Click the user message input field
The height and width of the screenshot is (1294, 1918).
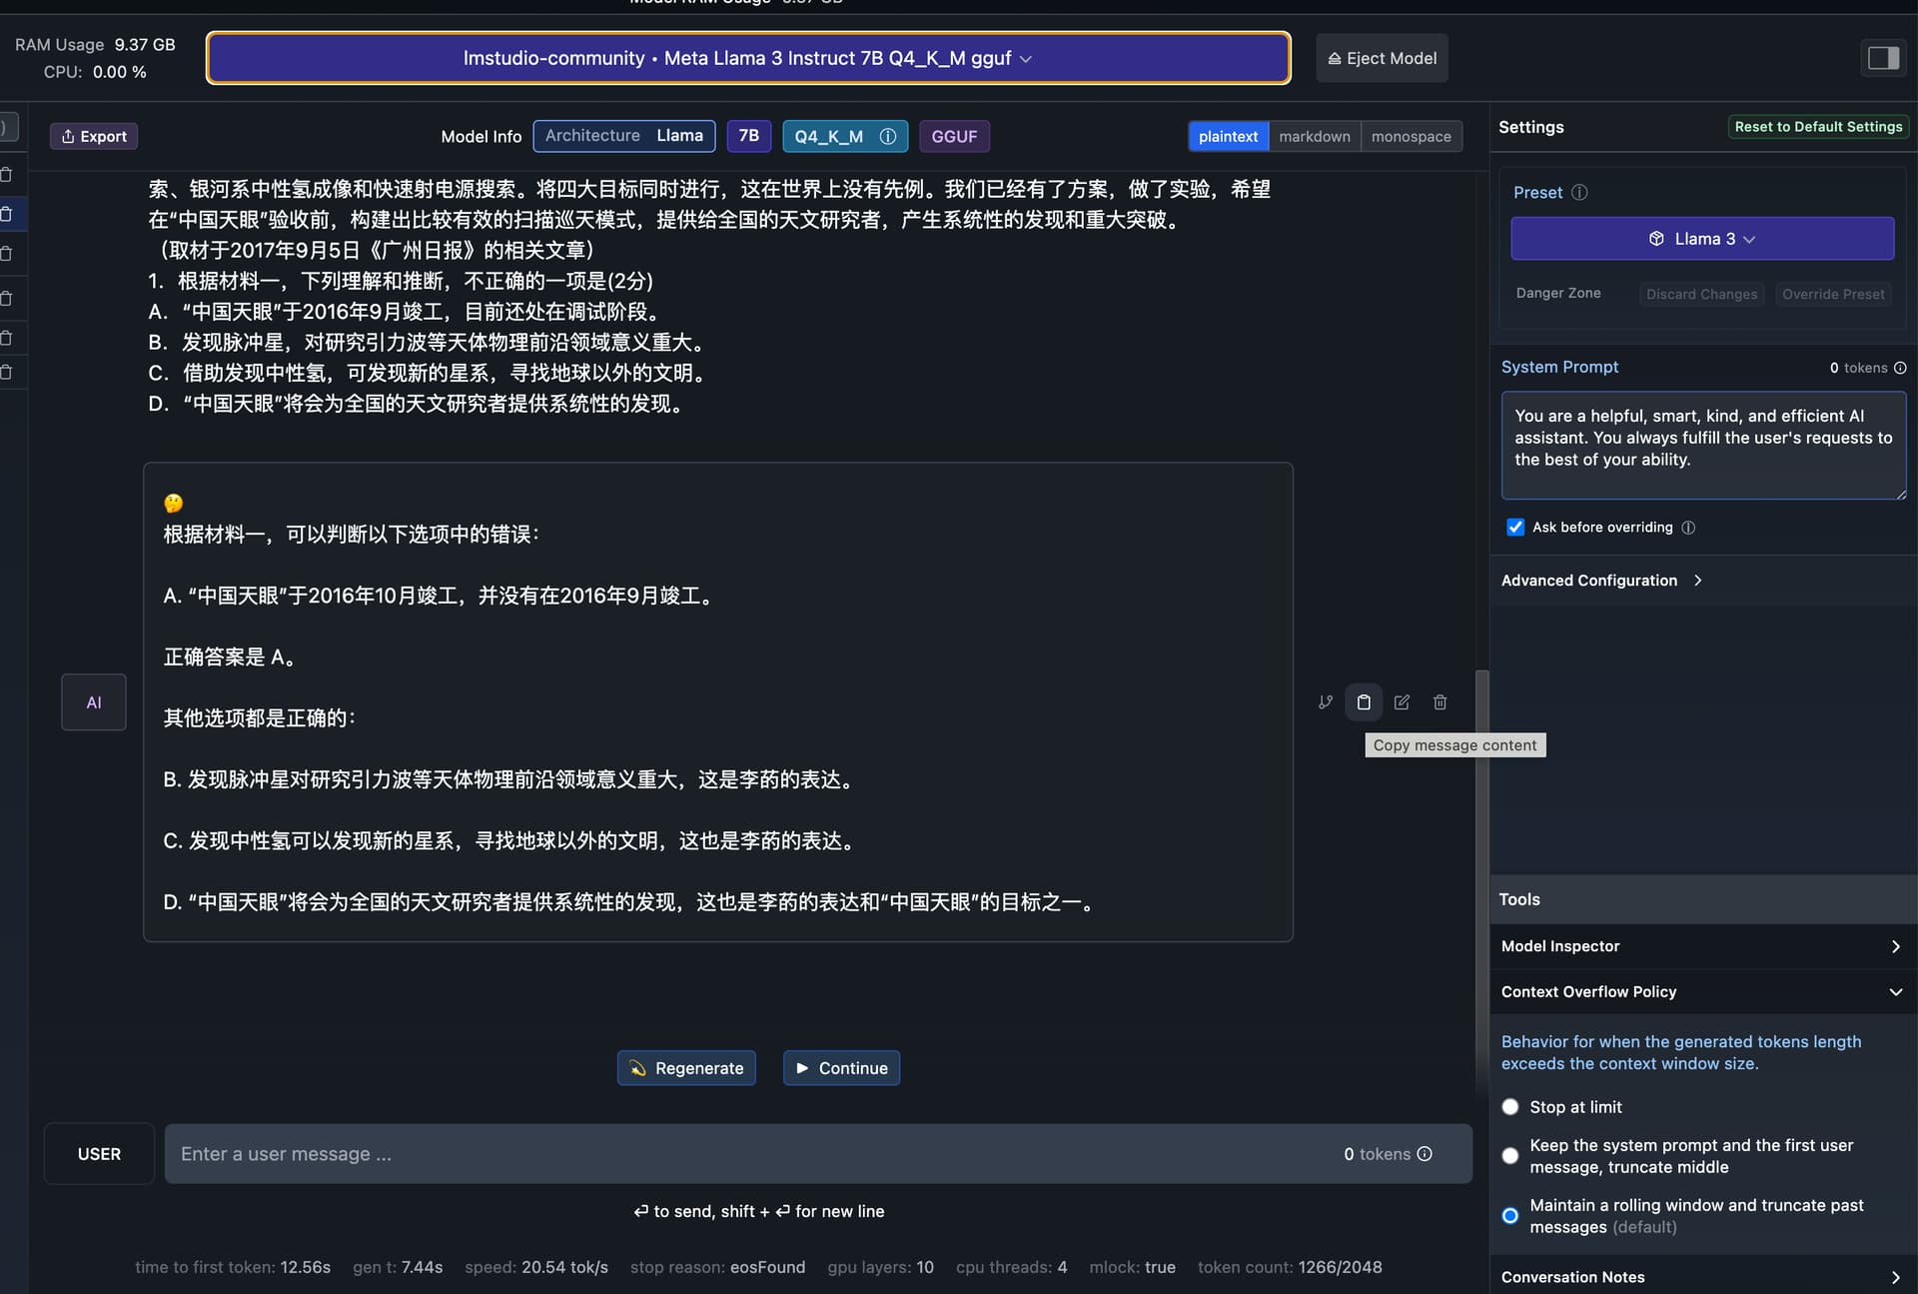[749, 1154]
